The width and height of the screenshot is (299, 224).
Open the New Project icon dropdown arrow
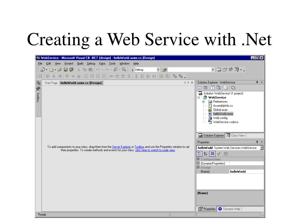coord(46,70)
